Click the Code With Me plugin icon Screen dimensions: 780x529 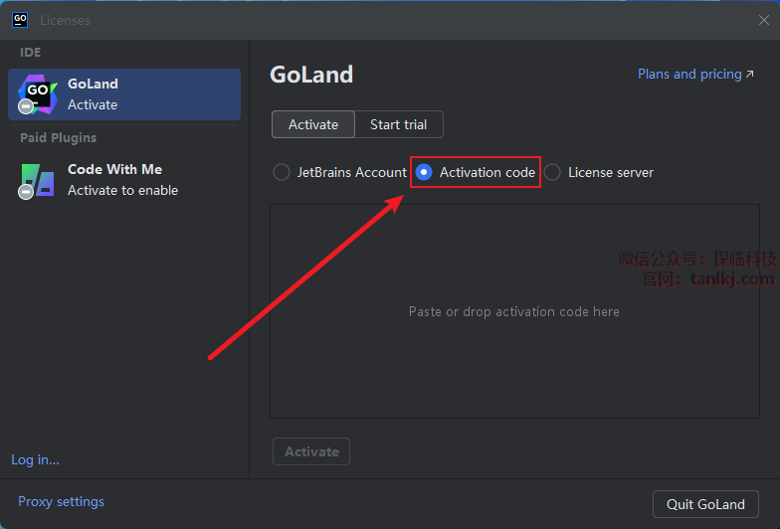(38, 180)
